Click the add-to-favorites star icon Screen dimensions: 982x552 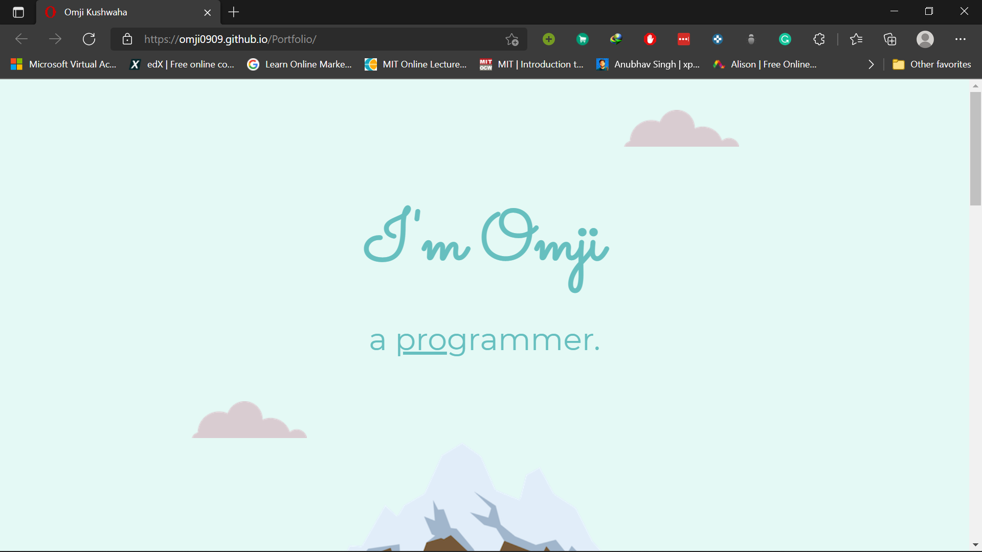tap(512, 39)
